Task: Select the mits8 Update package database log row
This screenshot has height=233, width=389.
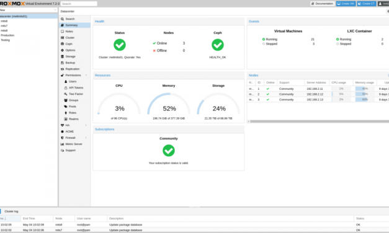Action: point(195,224)
